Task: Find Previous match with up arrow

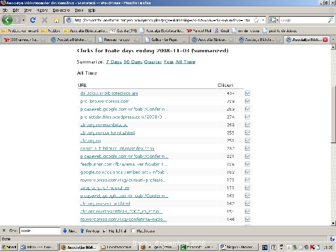Action: 90,231
